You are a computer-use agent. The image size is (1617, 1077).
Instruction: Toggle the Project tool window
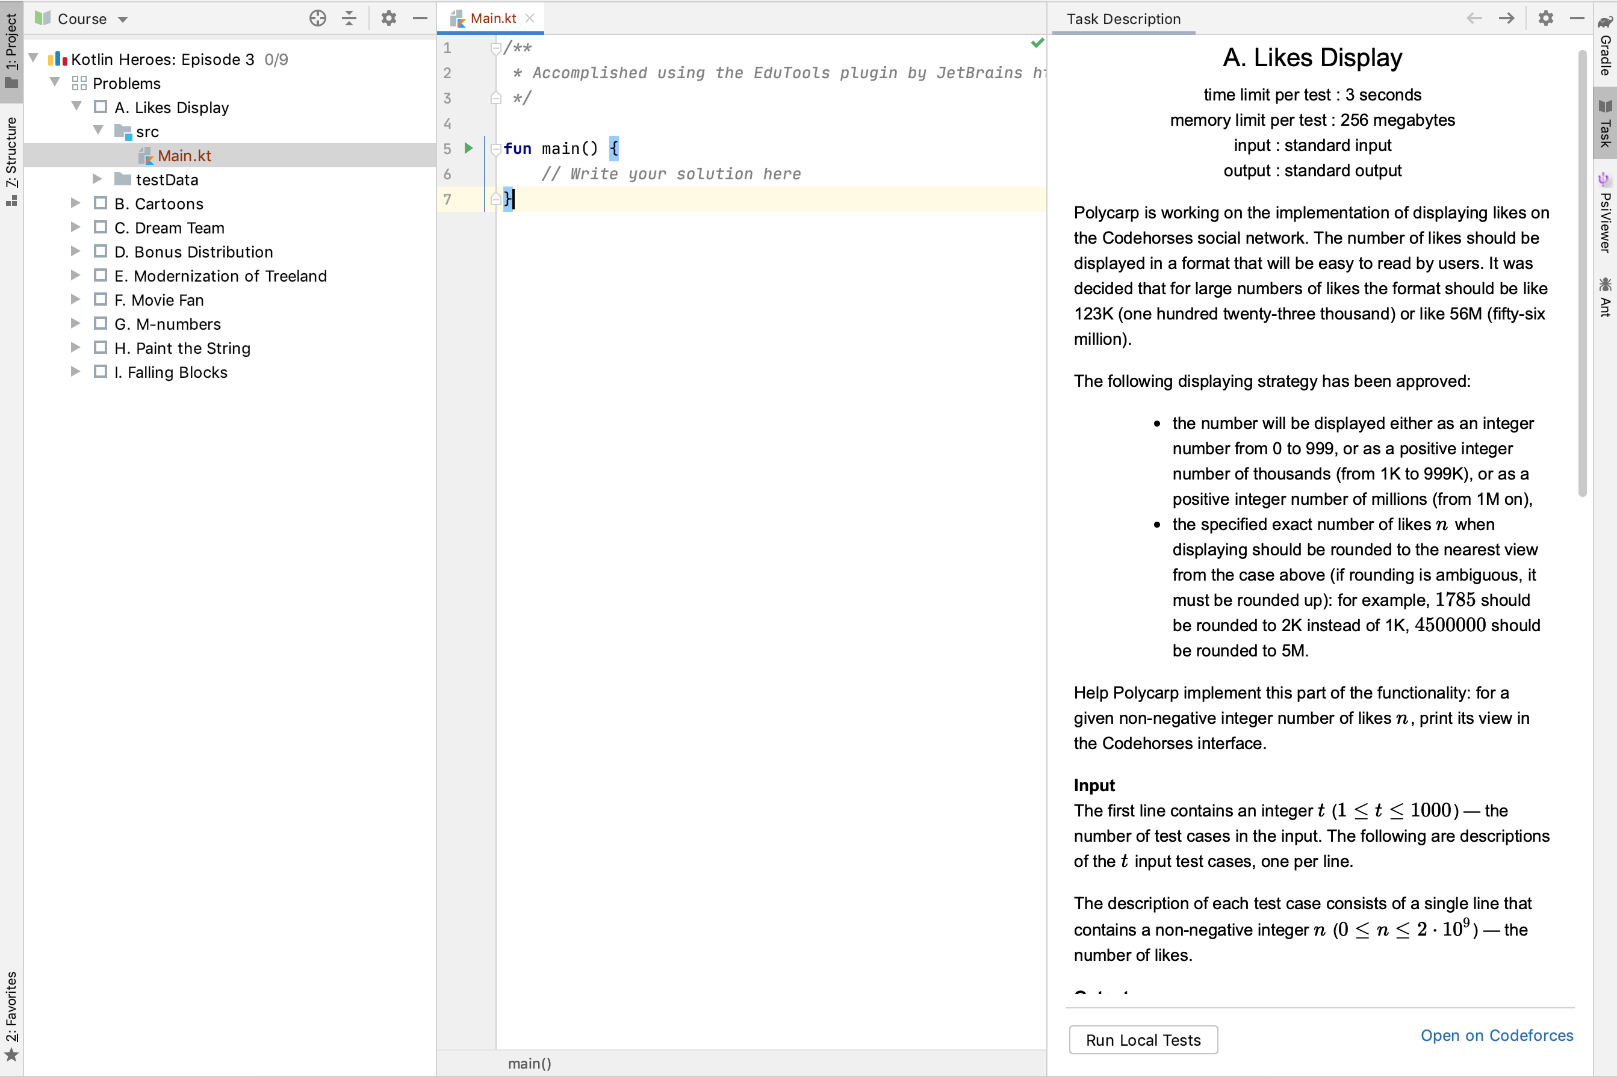click(11, 52)
